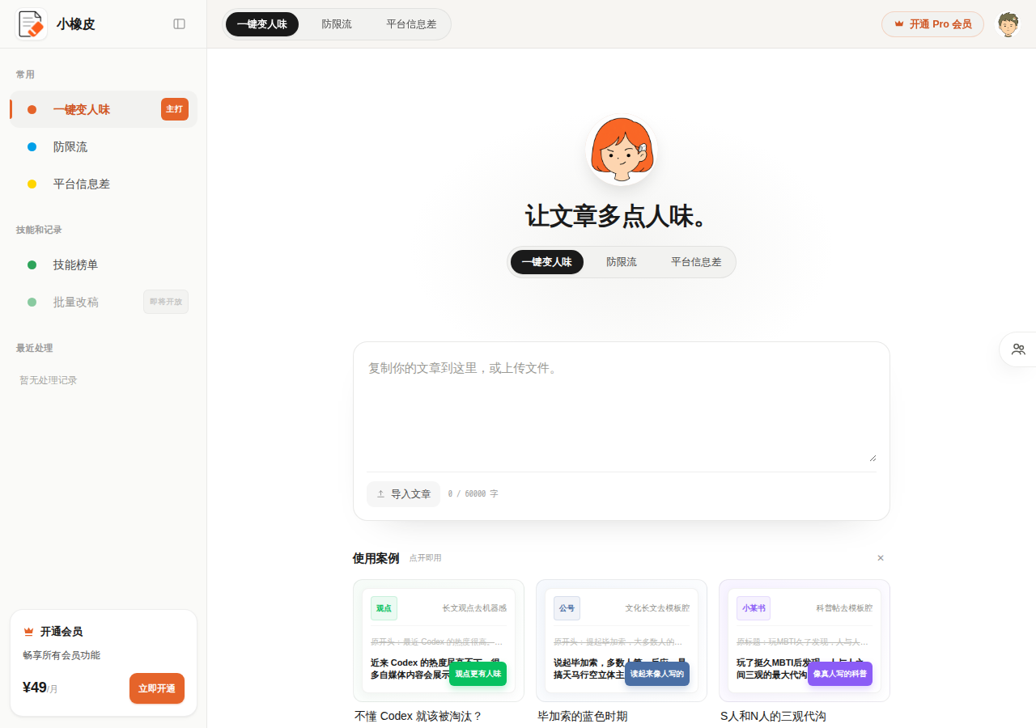This screenshot has height=728, width=1036.
Task: Click the 0 / 60000 字 counter
Action: click(473, 494)
